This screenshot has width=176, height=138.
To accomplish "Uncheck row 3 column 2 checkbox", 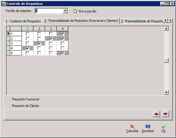I will coord(39,43).
